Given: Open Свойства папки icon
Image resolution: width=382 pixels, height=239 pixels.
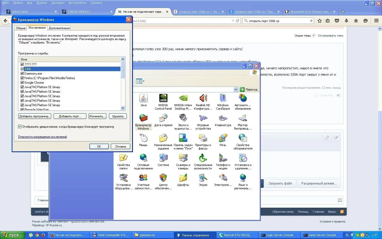Looking at the screenshot, I should (123, 162).
